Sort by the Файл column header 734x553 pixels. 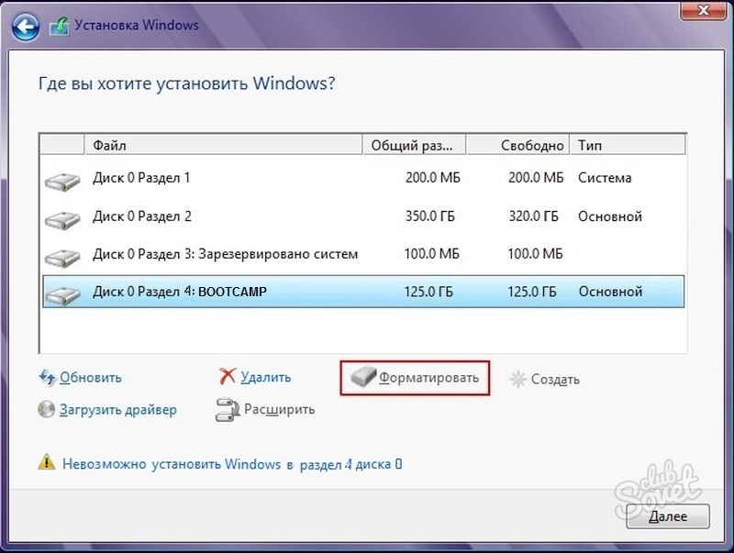coord(225,145)
